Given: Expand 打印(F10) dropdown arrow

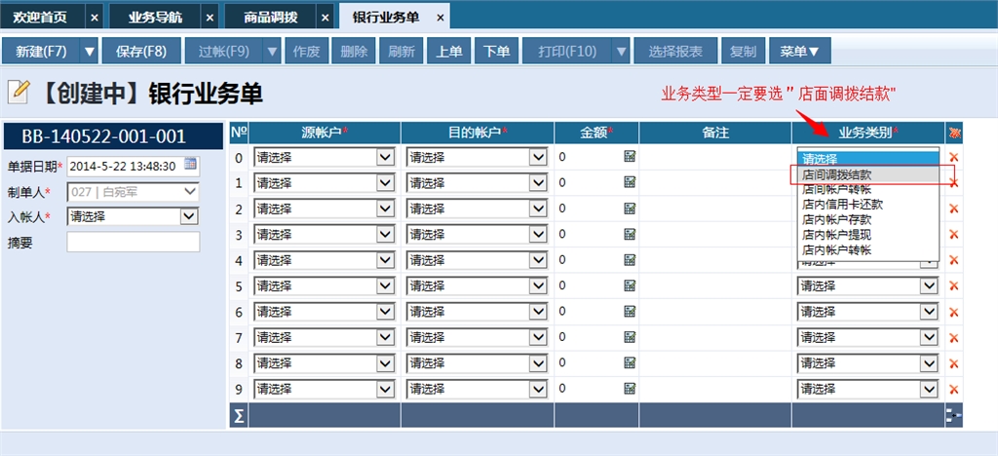Looking at the screenshot, I should 621,52.
